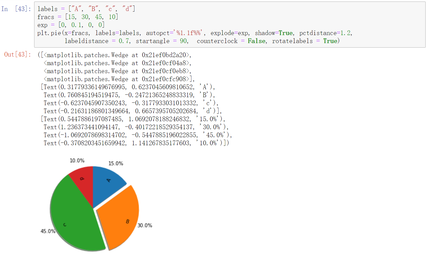Click the Out[43] output prompt
Image resolution: width=428 pixels, height=254 pixels.
[17, 55]
